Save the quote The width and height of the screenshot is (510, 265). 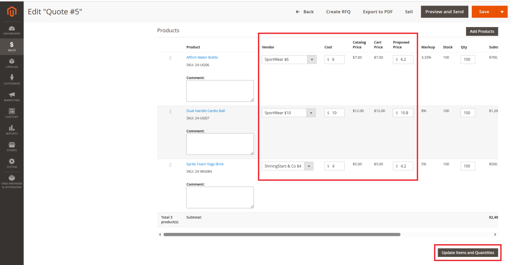[484, 12]
